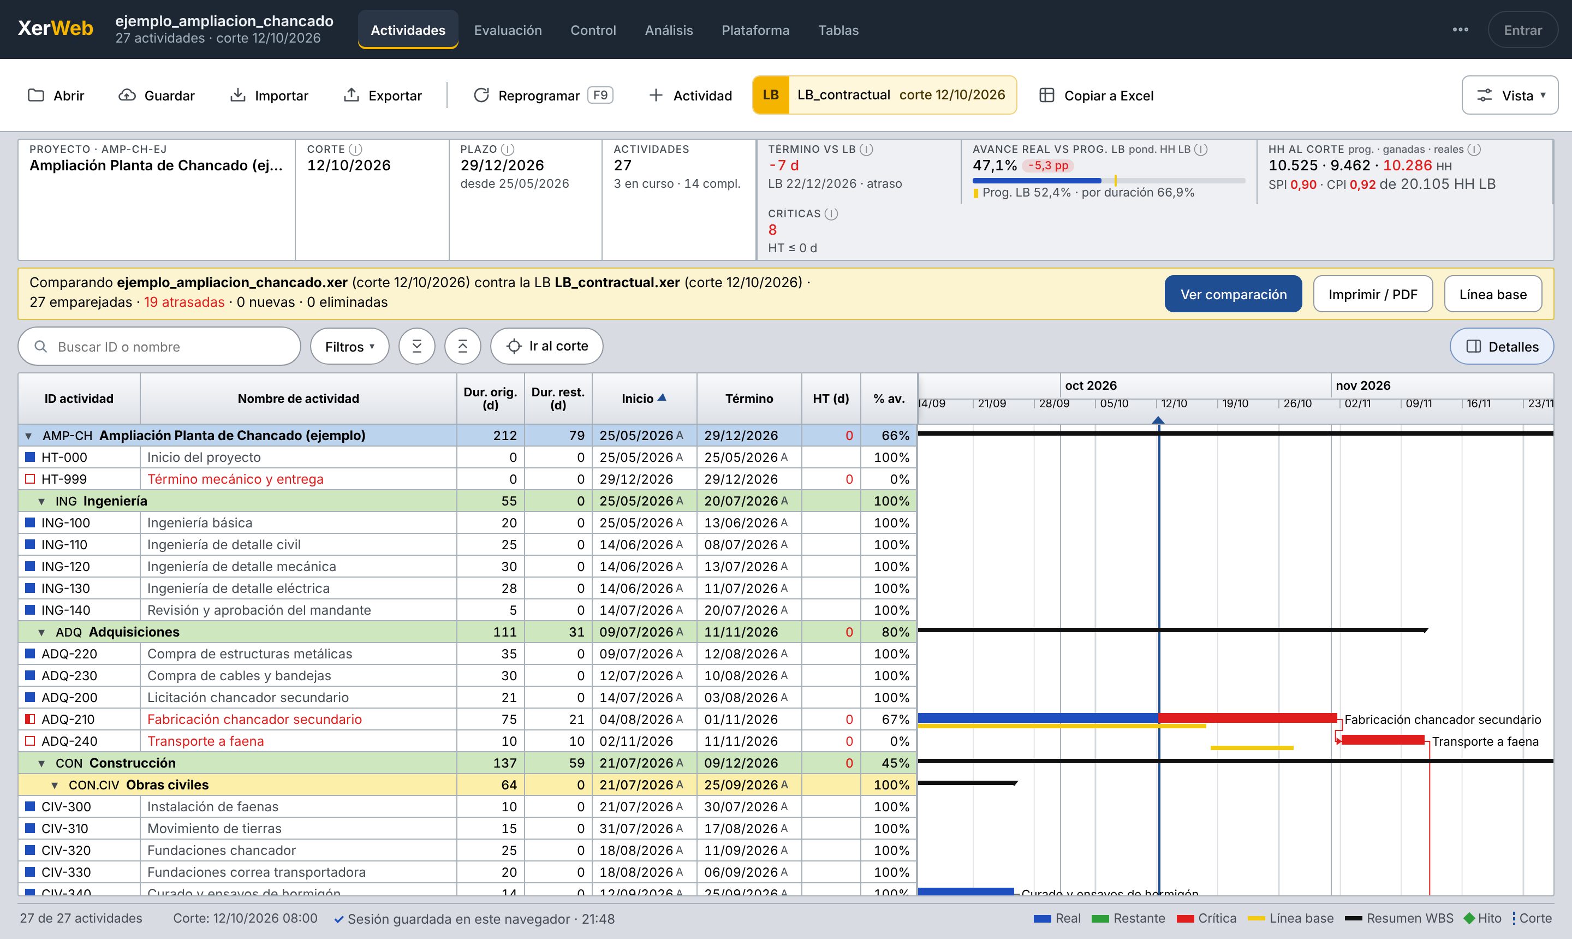Collapse the ADQ Adquisiciones group
Image resolution: width=1572 pixels, height=939 pixels.
[41, 632]
